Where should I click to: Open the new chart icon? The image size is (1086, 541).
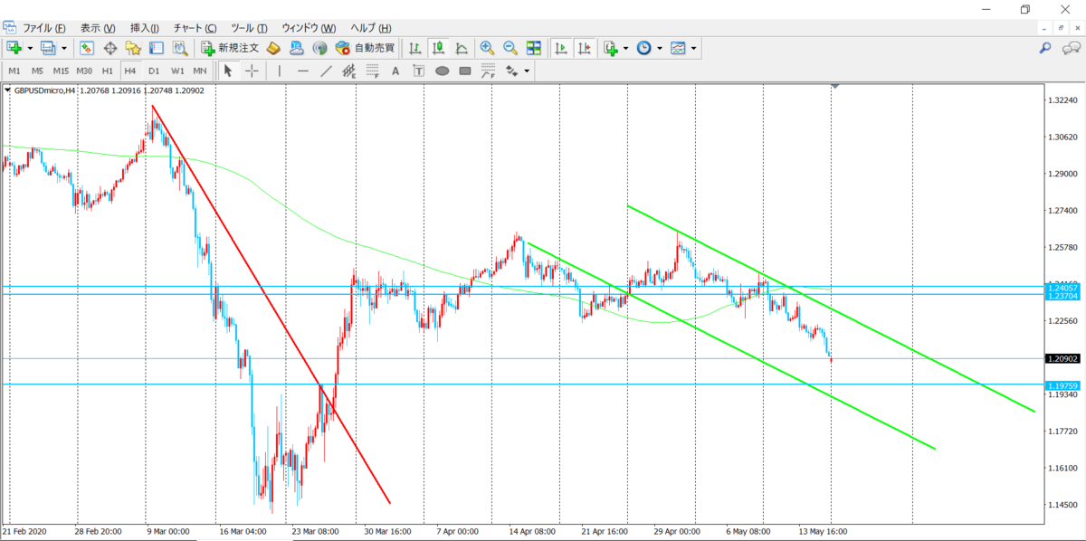click(x=14, y=48)
